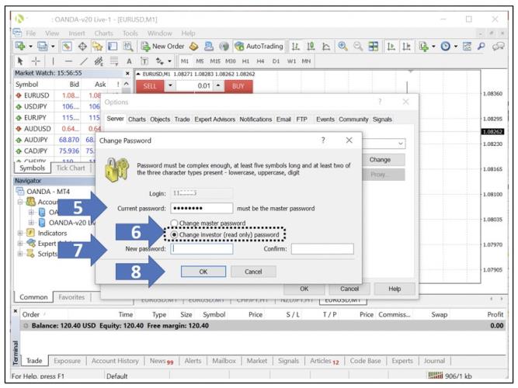The image size is (518, 388).
Task: Open the Data Window crosshair icon
Action: pyautogui.click(x=82, y=47)
